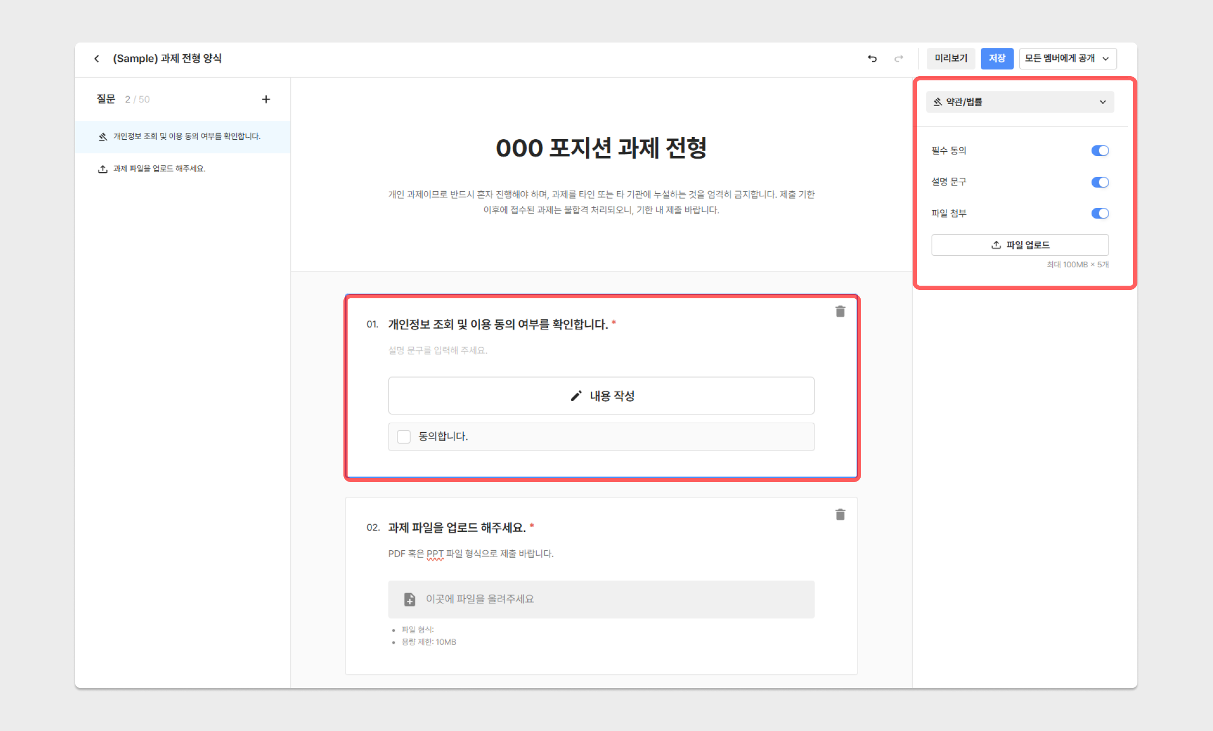Click the 파일 업로드 button
1213x731 pixels.
click(x=1020, y=245)
